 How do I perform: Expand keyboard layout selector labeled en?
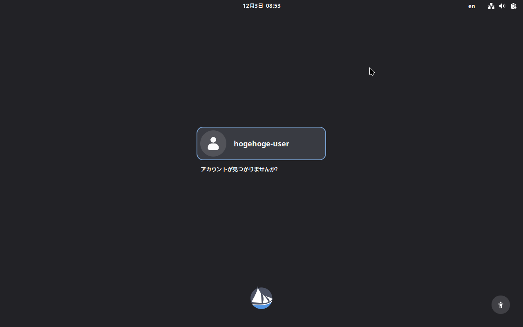[472, 6]
